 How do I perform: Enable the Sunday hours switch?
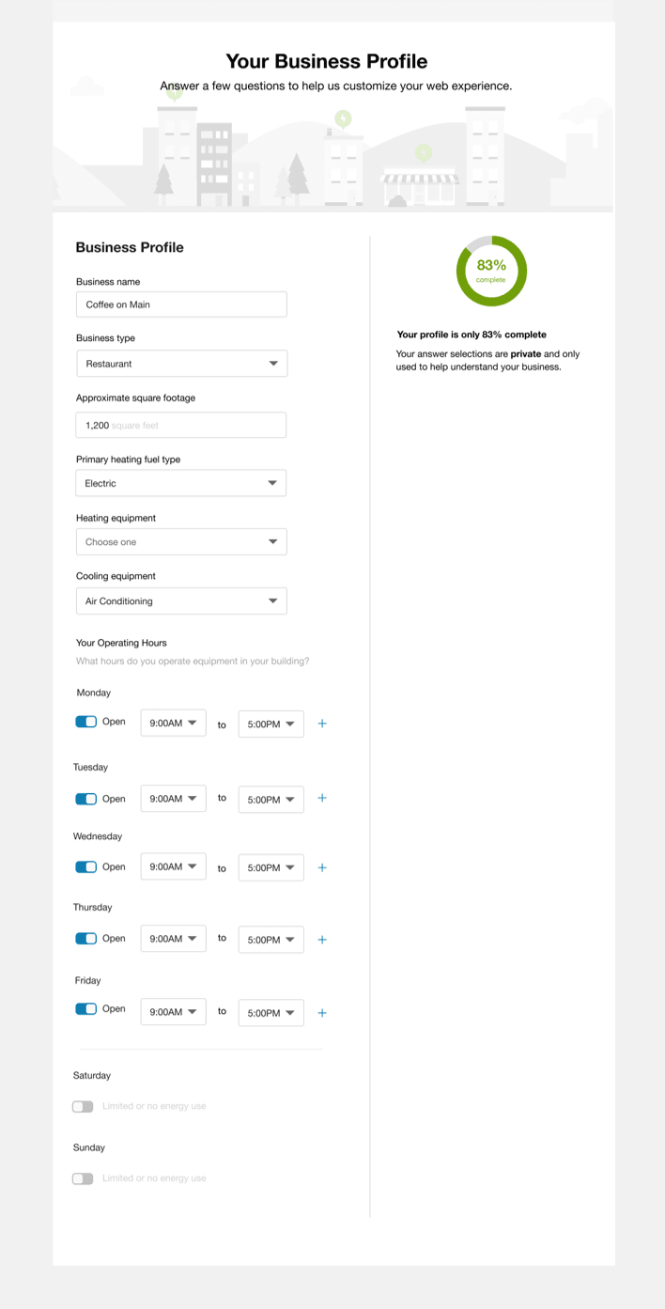(x=83, y=1177)
